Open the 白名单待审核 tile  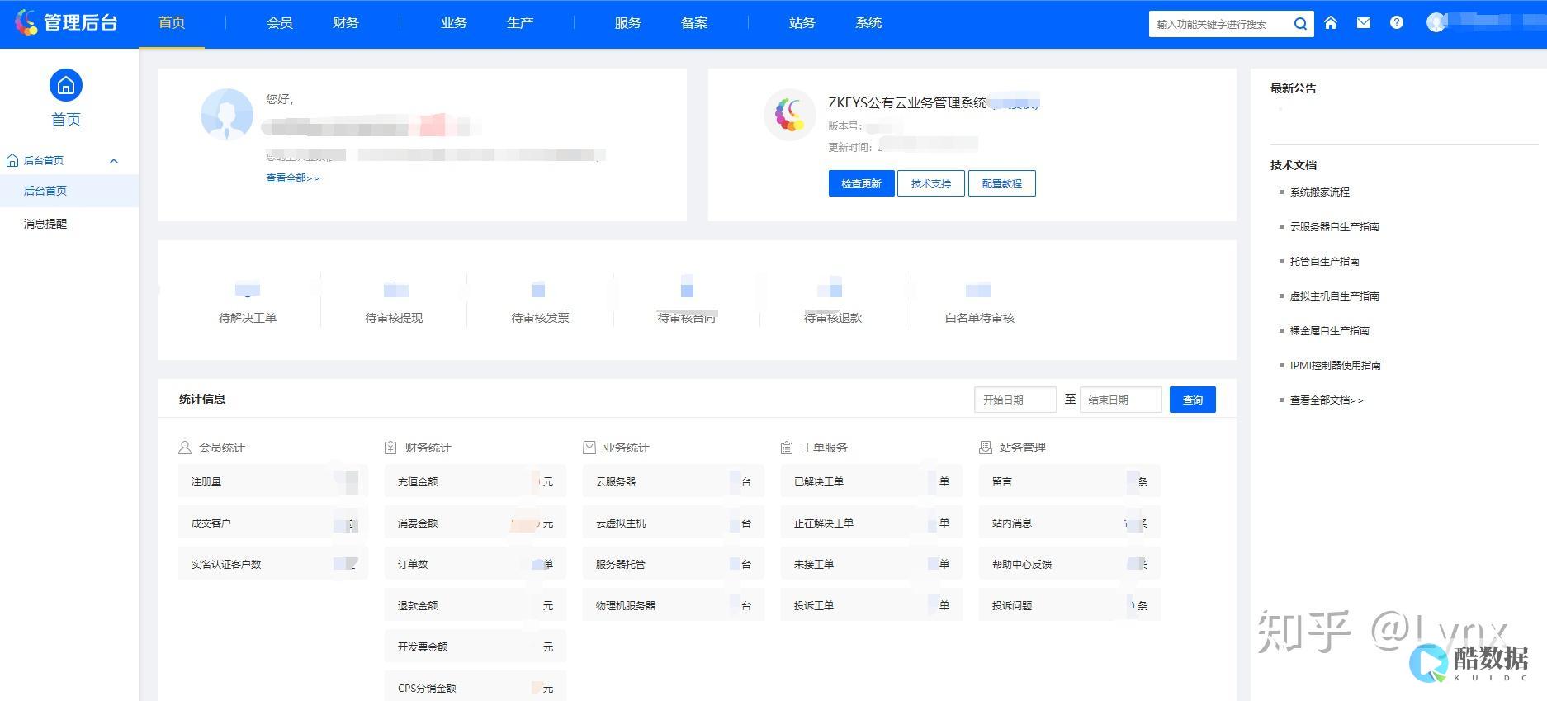click(980, 301)
